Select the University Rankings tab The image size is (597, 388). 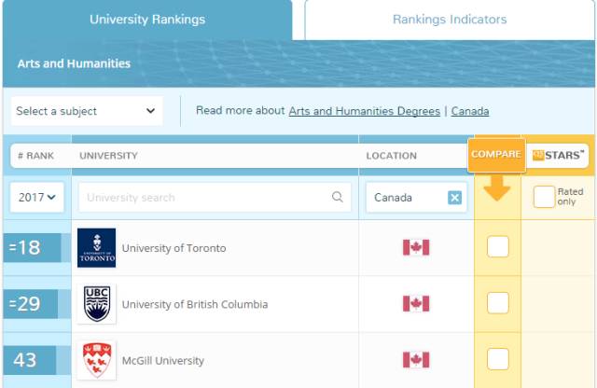coord(147,20)
